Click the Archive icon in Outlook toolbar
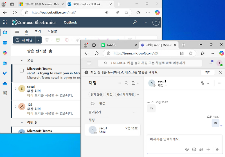Viewport: 225px width, 157px height. [58, 40]
